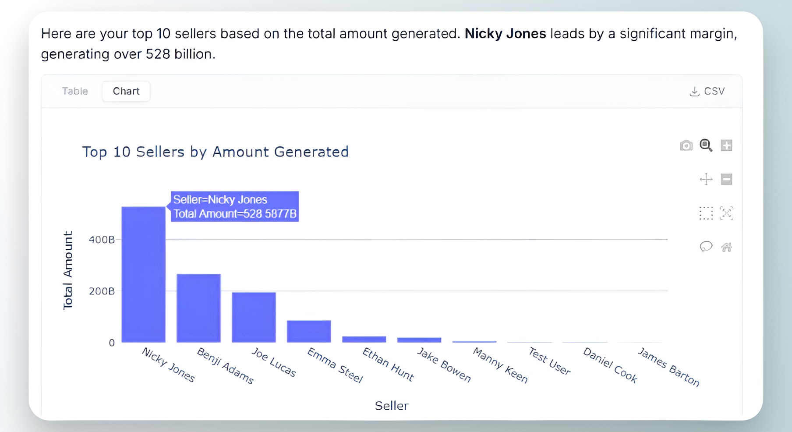Screen dimensions: 792x432
Task: Select the Chart tab
Action: click(x=126, y=91)
